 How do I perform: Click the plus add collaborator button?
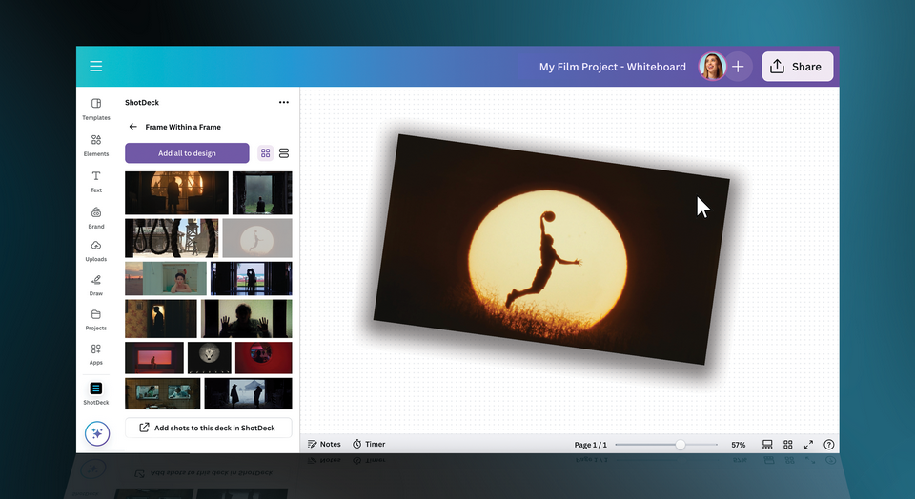(x=738, y=67)
